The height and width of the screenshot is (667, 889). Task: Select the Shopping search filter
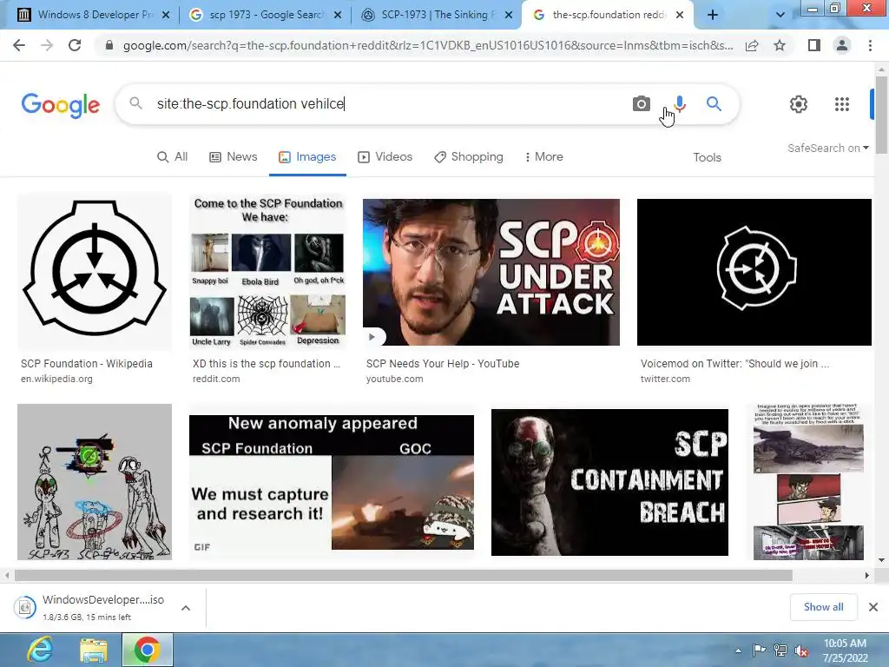click(468, 157)
